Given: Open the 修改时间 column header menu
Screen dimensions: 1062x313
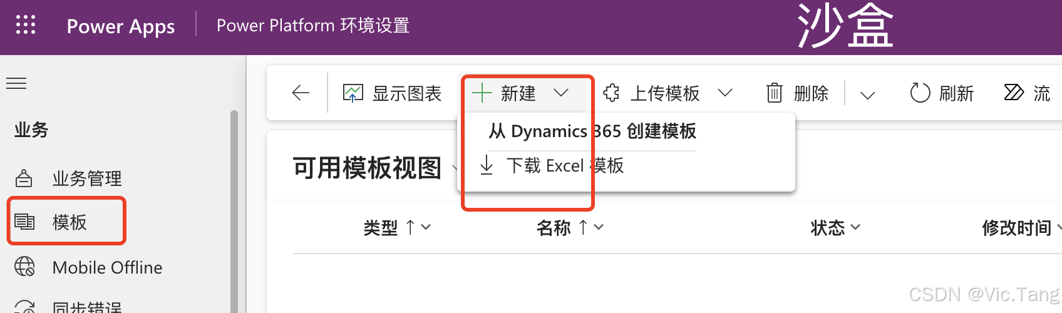Looking at the screenshot, I should tap(1021, 228).
